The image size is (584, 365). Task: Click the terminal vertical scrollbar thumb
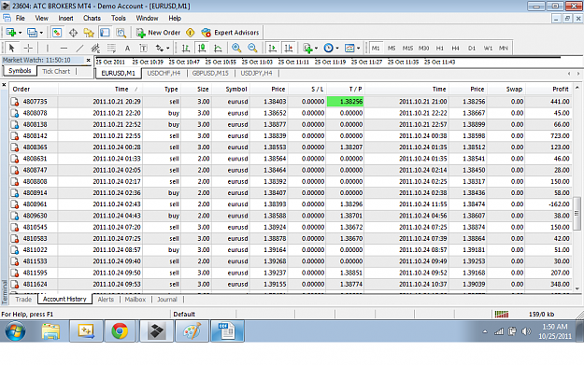tap(577, 213)
